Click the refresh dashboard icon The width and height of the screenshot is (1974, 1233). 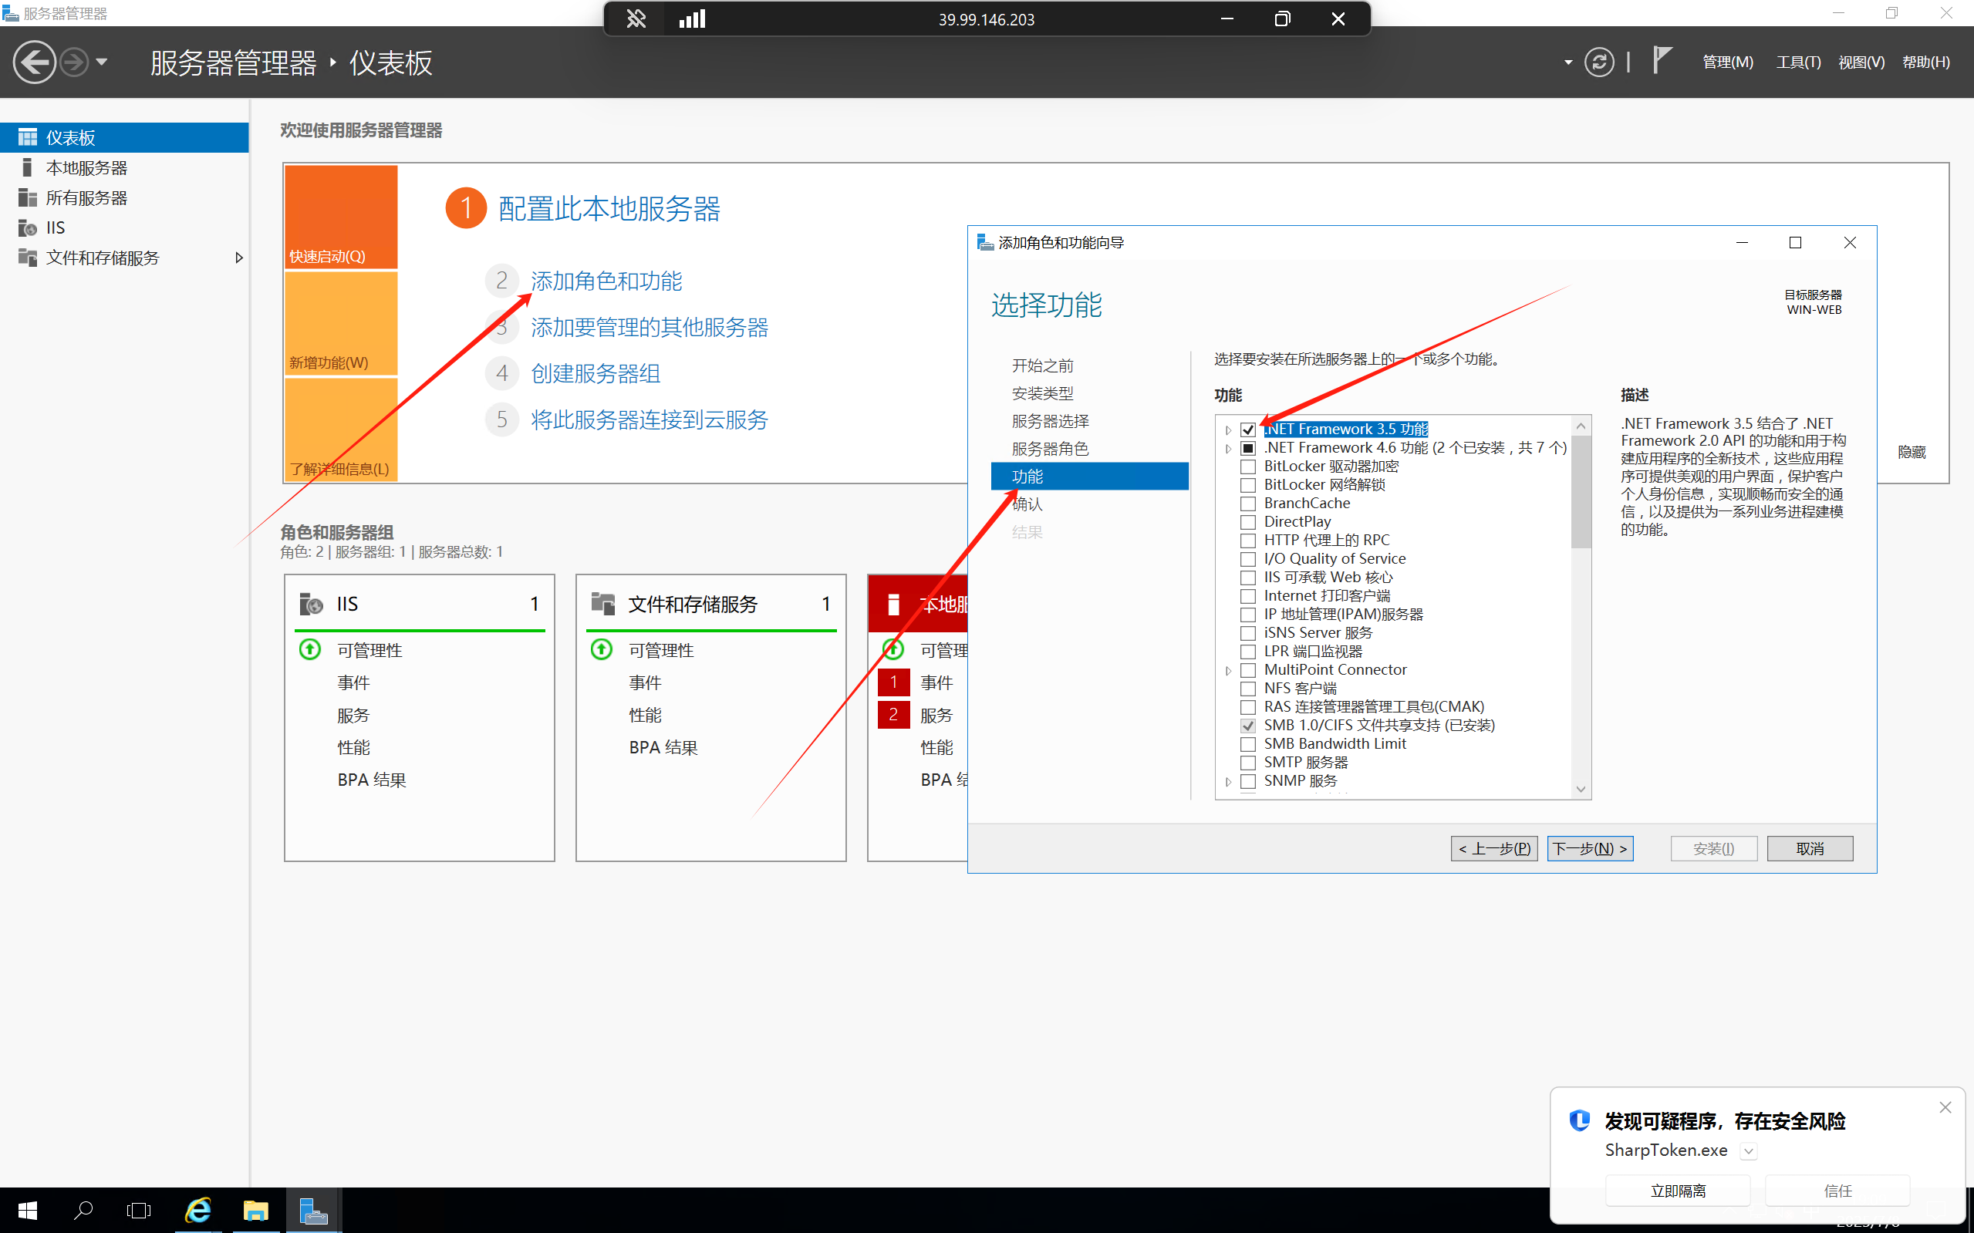[1599, 62]
